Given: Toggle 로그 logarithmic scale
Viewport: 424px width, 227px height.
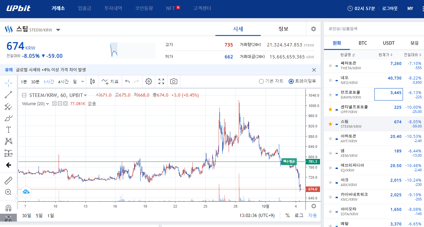Looking at the screenshot, I should [299, 215].
